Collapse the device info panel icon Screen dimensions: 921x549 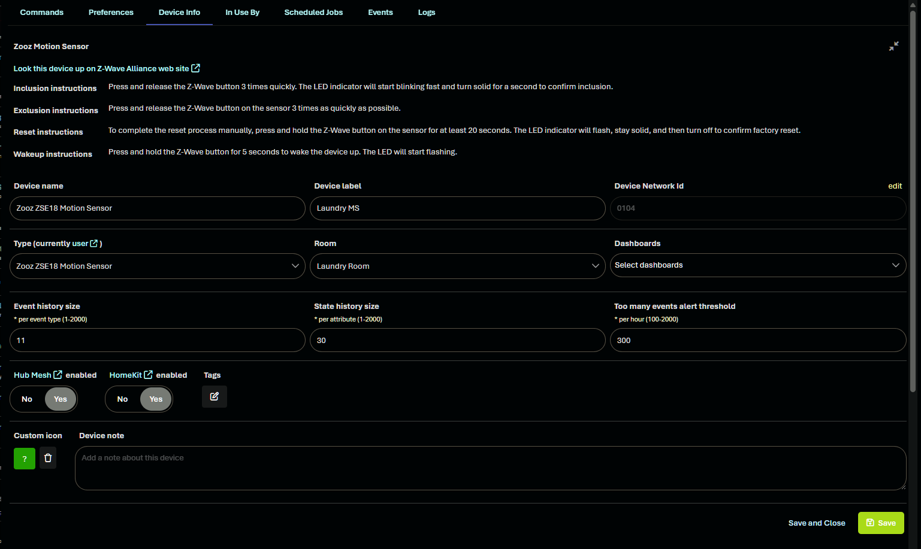point(893,46)
